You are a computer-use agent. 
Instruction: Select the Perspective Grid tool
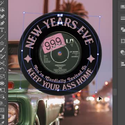(x=2, y=103)
